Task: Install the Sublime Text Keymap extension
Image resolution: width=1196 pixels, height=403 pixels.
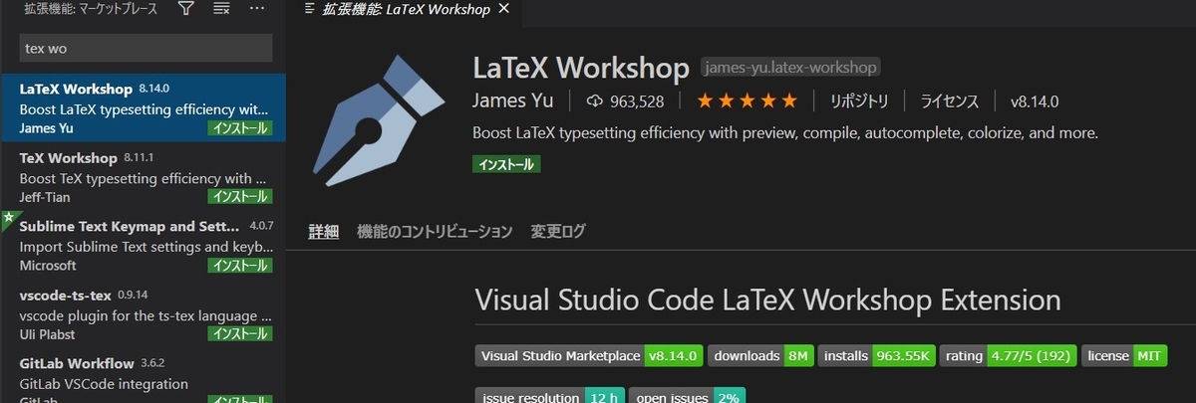Action: [239, 266]
